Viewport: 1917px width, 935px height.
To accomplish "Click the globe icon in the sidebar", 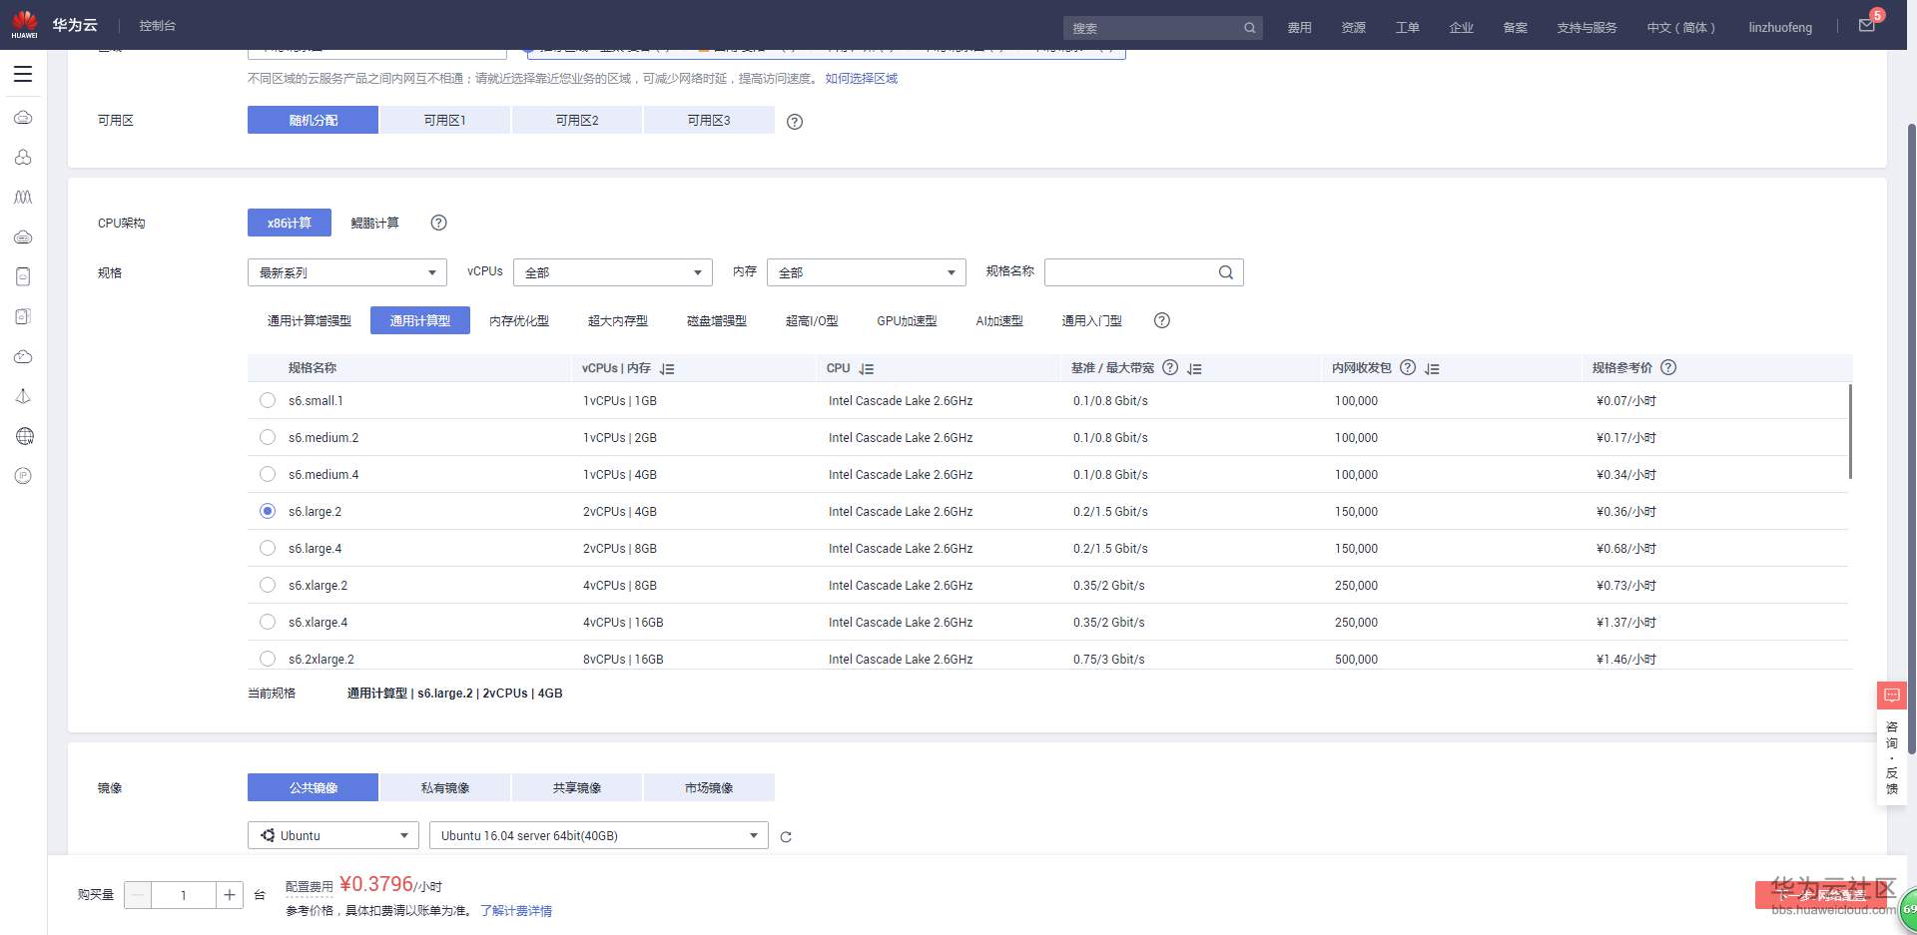I will pyautogui.click(x=25, y=436).
